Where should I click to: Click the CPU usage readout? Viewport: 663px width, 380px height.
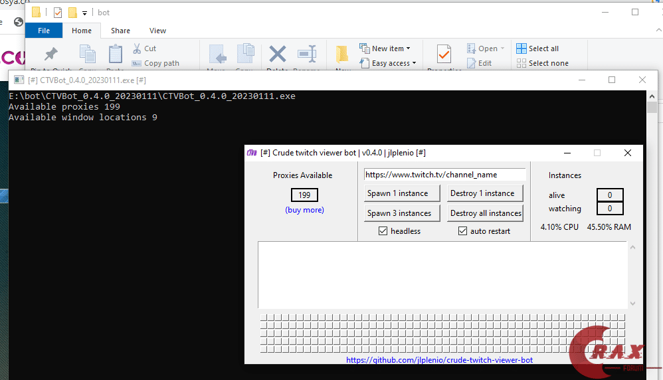(x=559, y=227)
